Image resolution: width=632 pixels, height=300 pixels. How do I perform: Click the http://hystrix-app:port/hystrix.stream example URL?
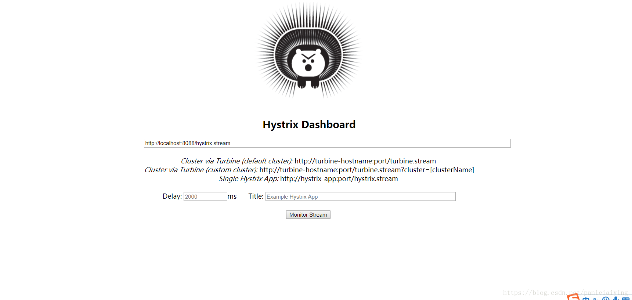pyautogui.click(x=339, y=178)
